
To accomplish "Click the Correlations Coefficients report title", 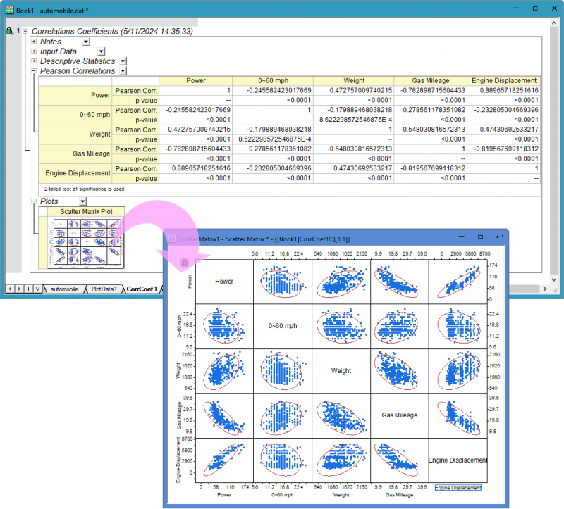I will tap(112, 31).
